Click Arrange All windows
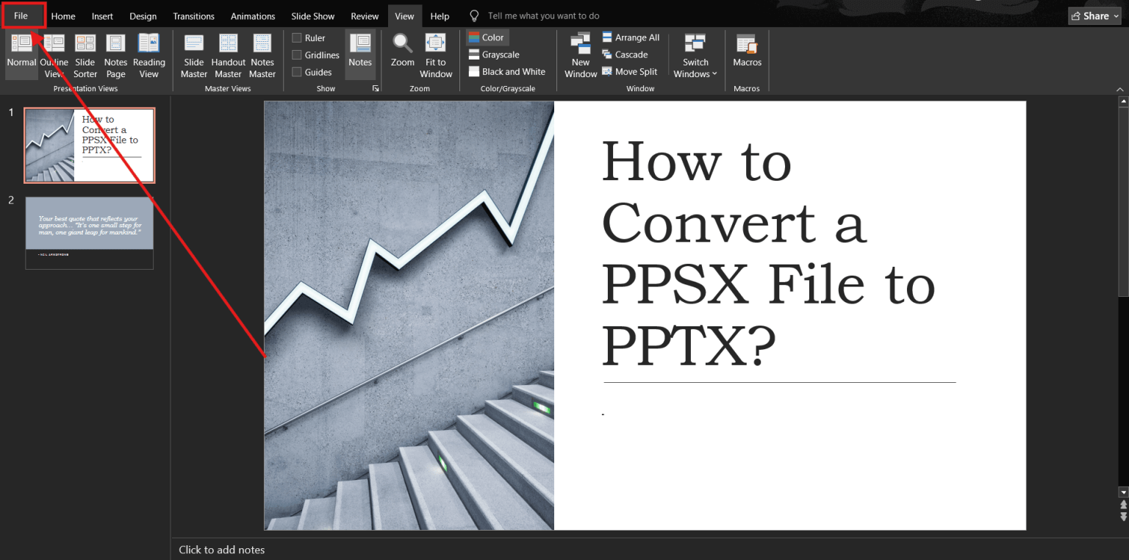Viewport: 1129px width, 560px height. click(x=631, y=37)
